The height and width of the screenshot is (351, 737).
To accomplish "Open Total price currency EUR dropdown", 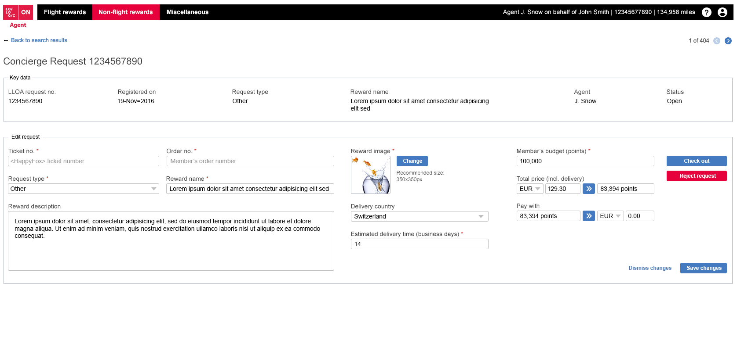I will pyautogui.click(x=530, y=189).
